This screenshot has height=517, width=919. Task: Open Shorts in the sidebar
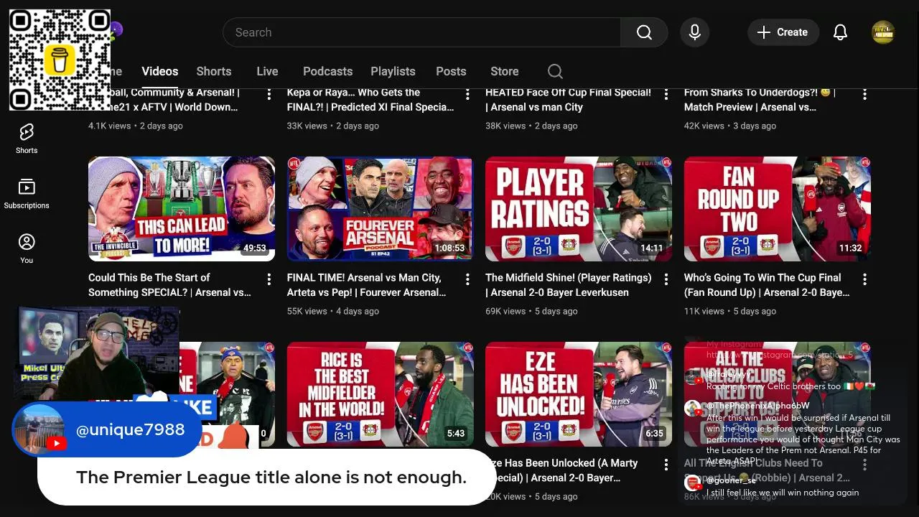click(27, 139)
